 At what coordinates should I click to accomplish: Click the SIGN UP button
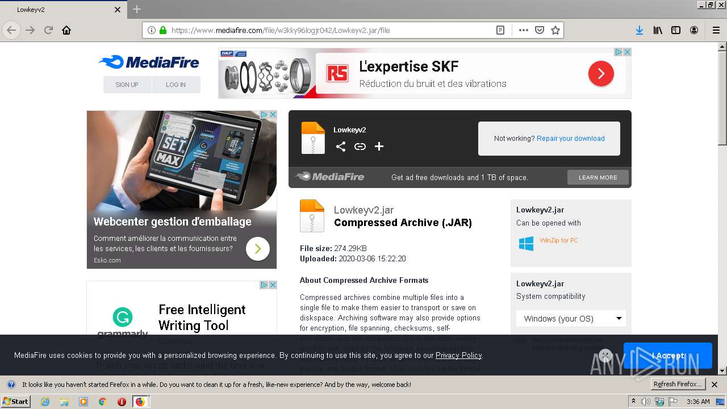(x=127, y=85)
